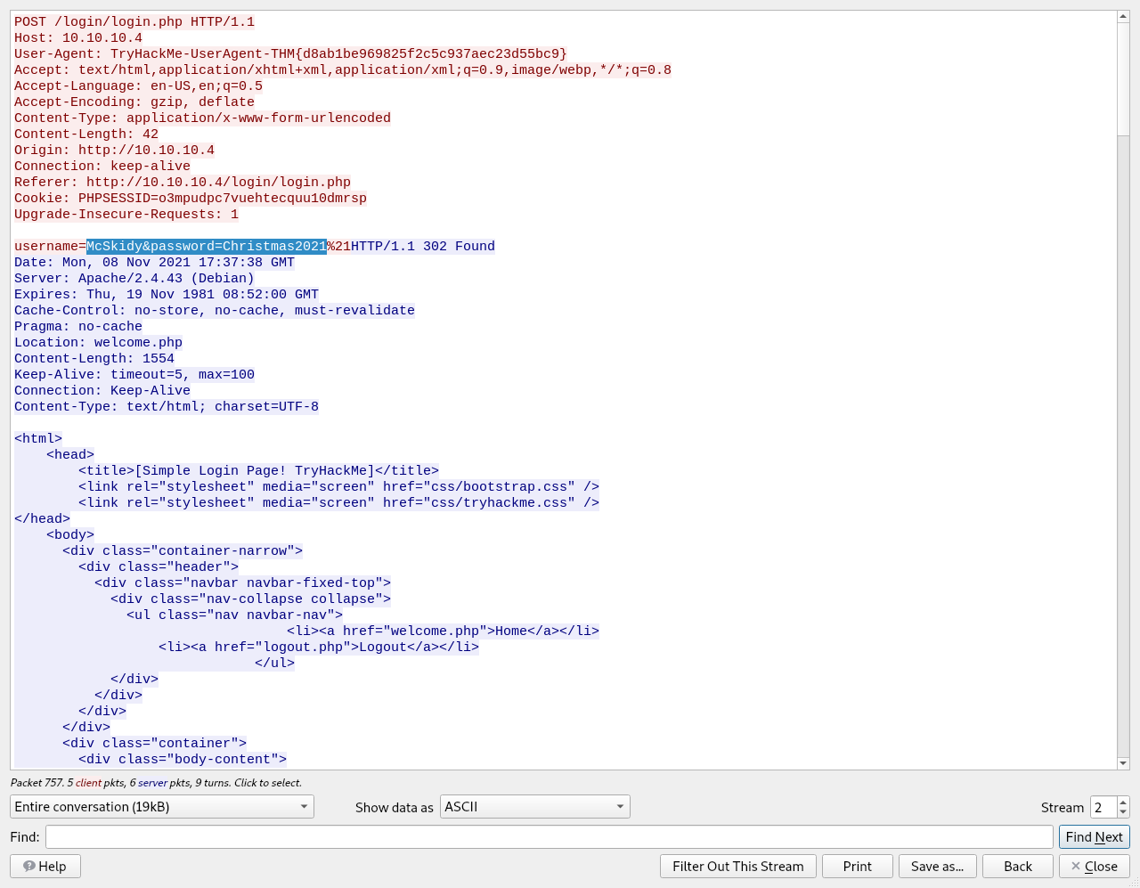Click the highlighted McSkidy password text

coord(206,247)
